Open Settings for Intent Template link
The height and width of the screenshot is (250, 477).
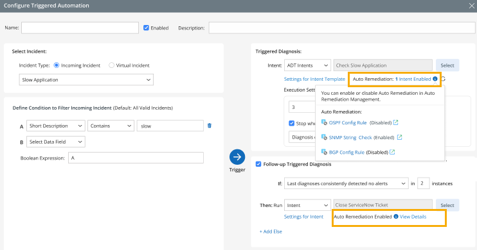pyautogui.click(x=314, y=79)
